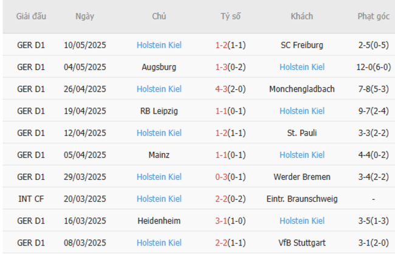
Task: Open the 3-1 score of Heidenheim match
Action: [x=230, y=221]
